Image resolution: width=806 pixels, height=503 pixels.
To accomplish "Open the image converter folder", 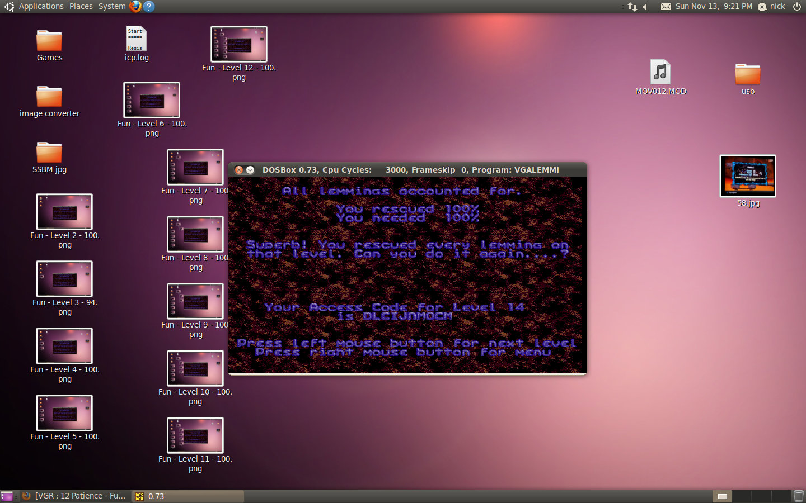I will tap(49, 97).
